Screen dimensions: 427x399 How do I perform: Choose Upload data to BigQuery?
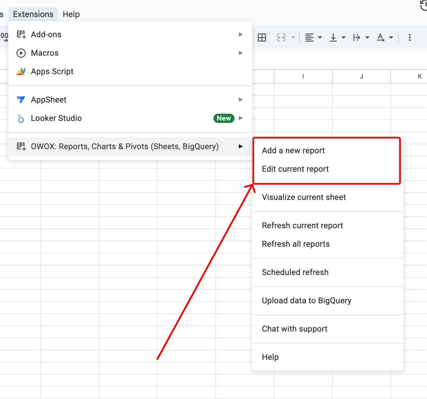tap(328, 301)
